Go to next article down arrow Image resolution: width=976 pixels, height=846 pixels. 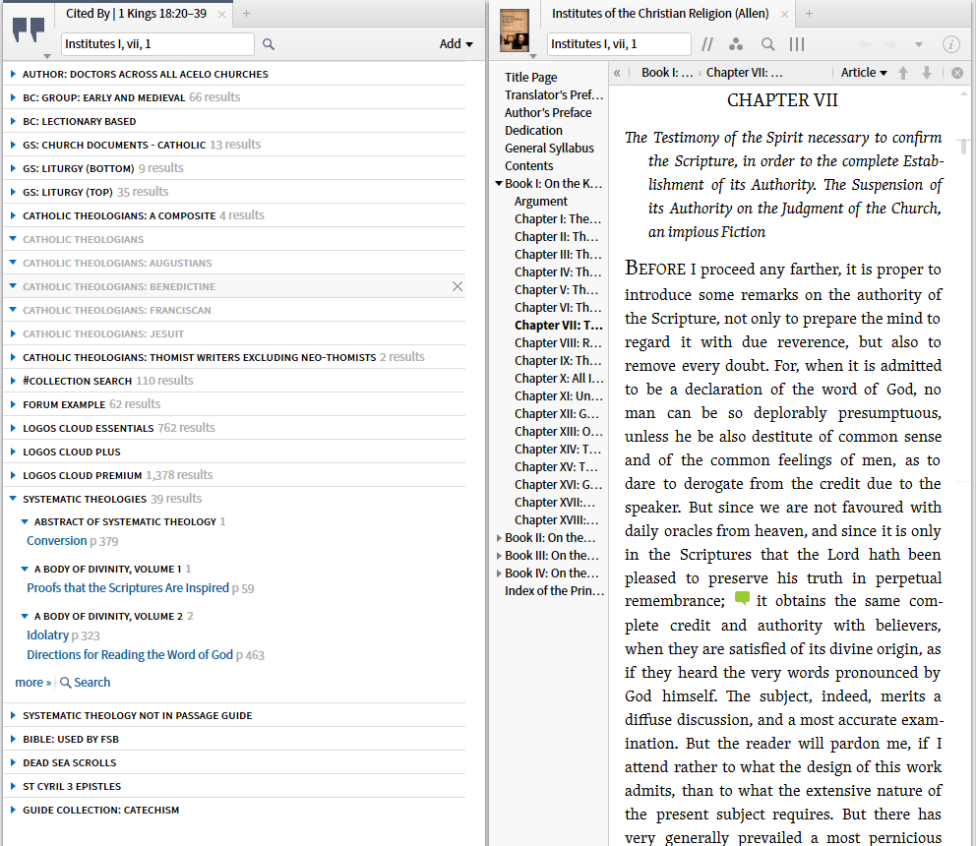(x=927, y=73)
